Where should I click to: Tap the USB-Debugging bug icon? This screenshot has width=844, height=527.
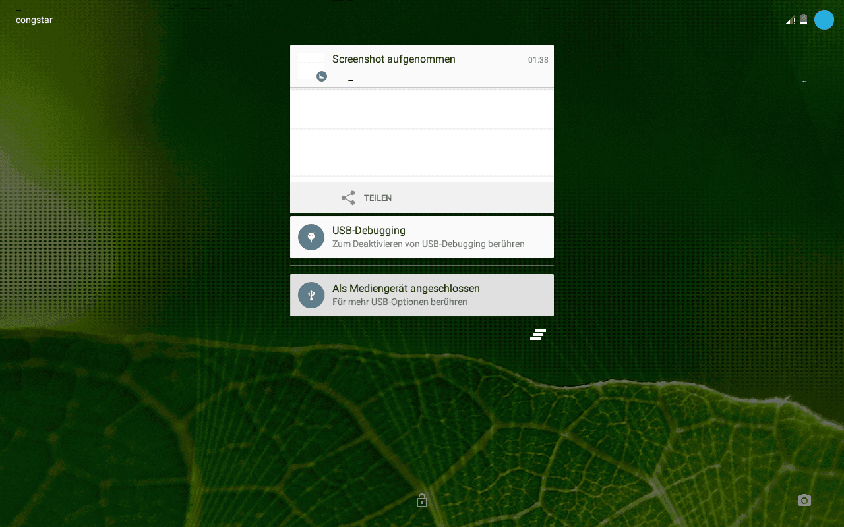click(x=311, y=237)
